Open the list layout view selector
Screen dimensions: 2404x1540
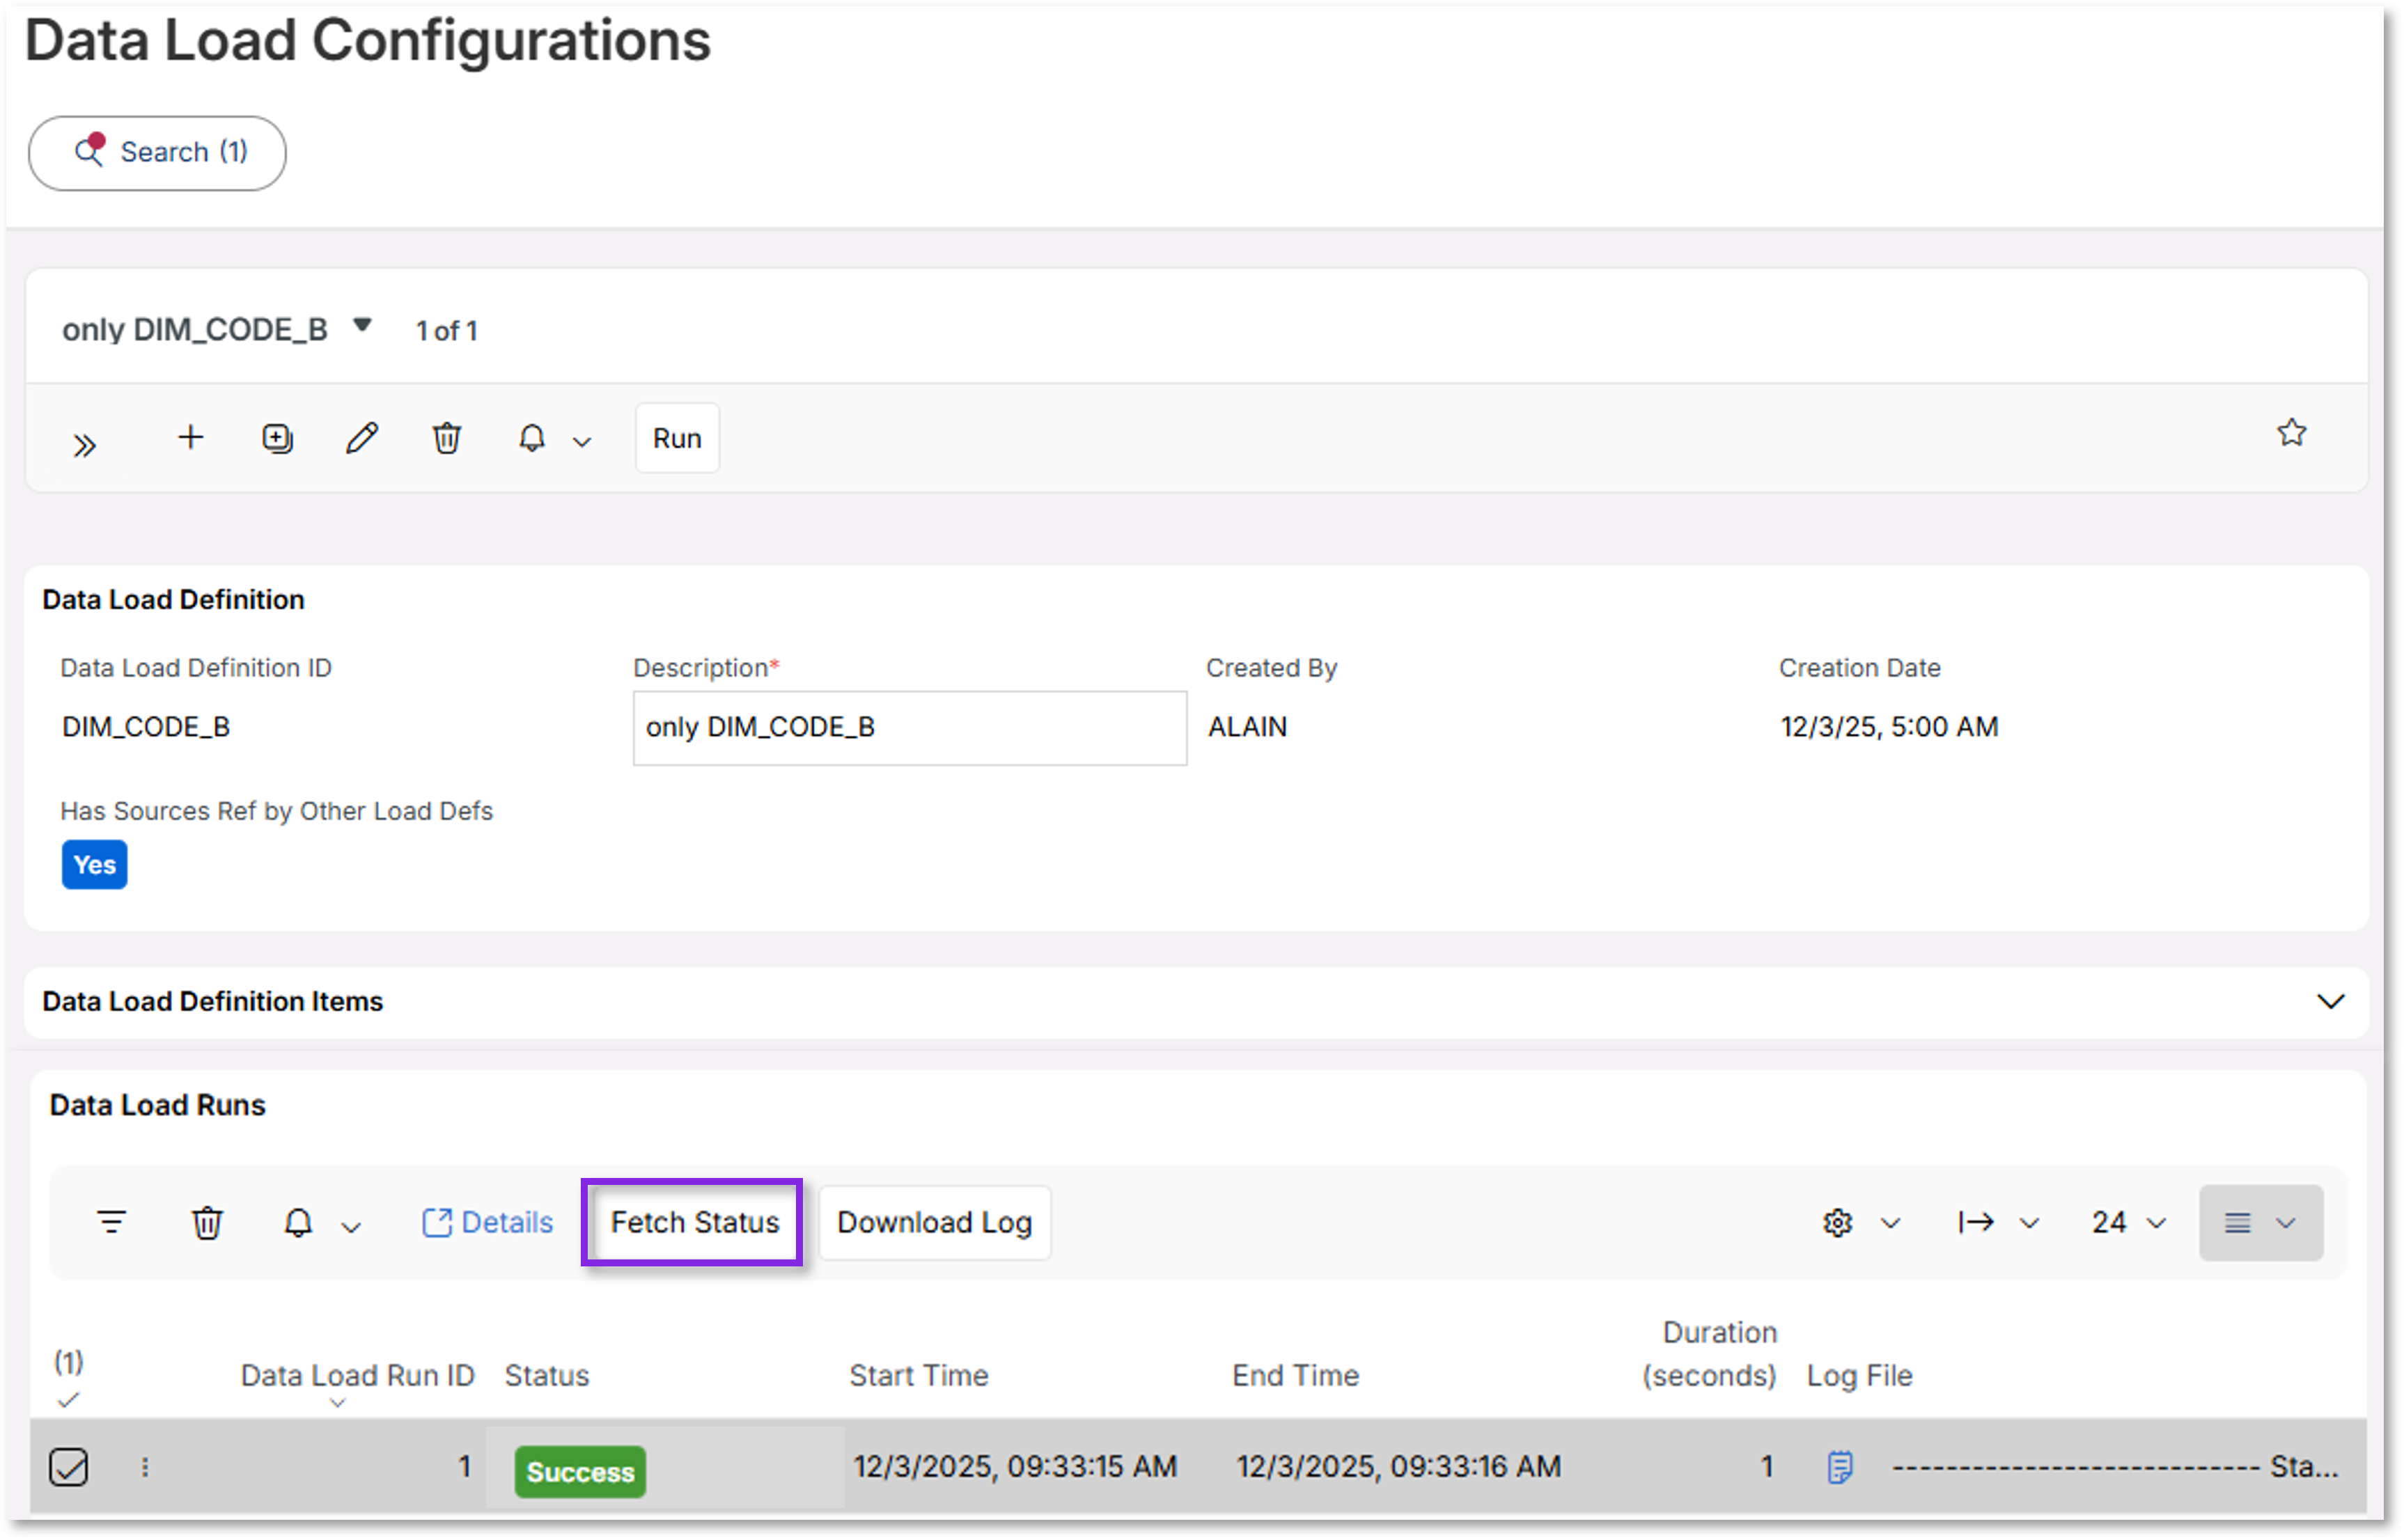click(2260, 1222)
